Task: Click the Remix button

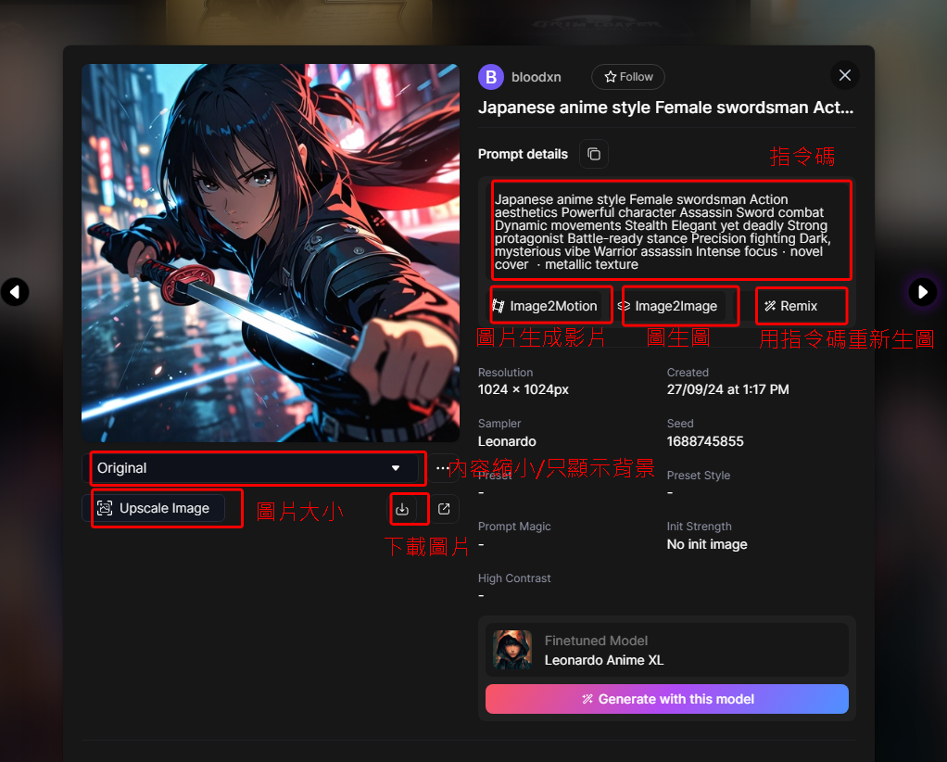Action: (791, 306)
